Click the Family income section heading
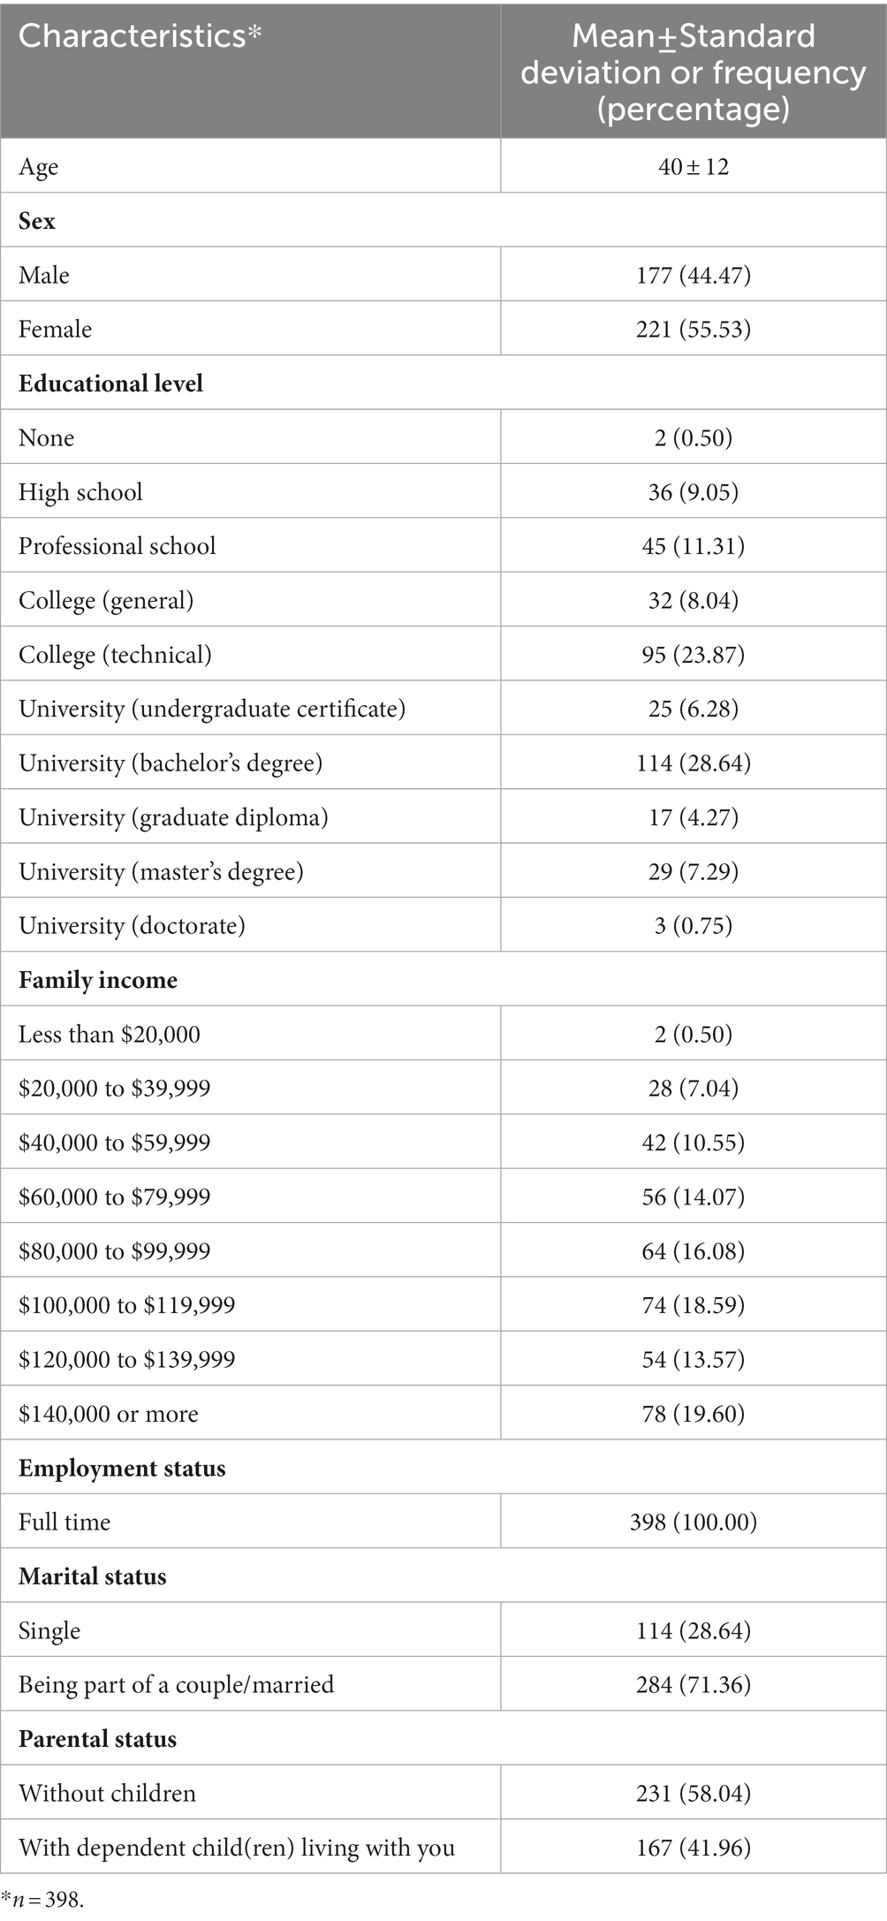 (98, 980)
